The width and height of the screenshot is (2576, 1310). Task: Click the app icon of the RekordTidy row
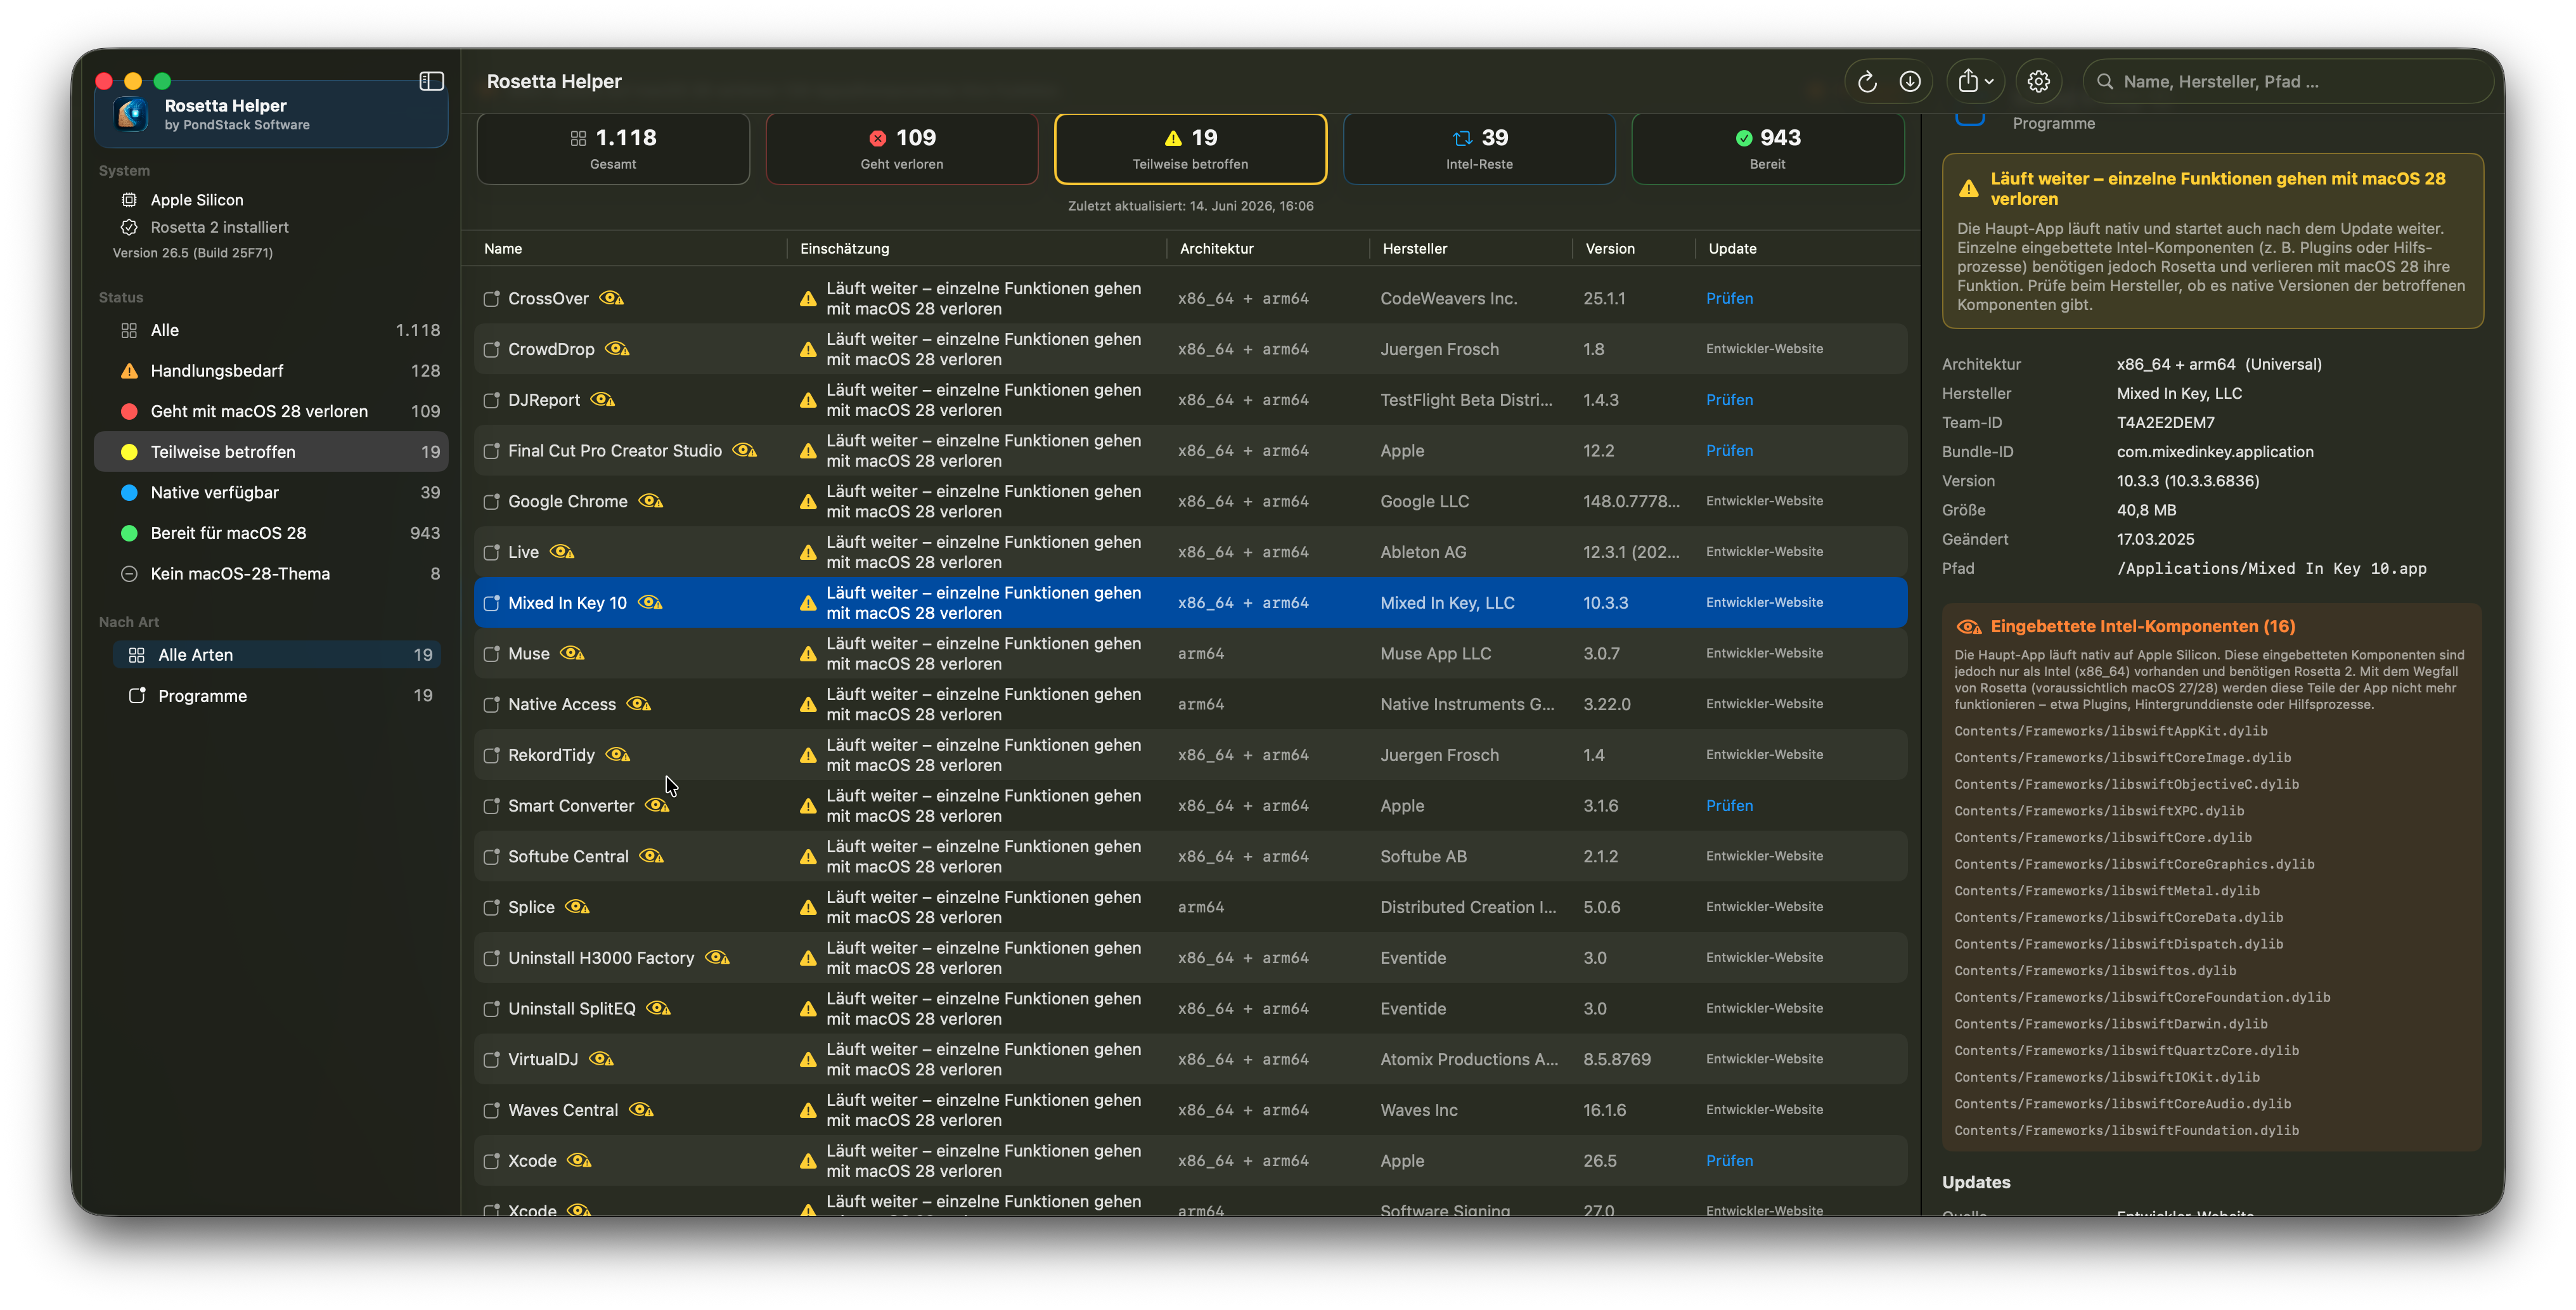click(x=491, y=755)
